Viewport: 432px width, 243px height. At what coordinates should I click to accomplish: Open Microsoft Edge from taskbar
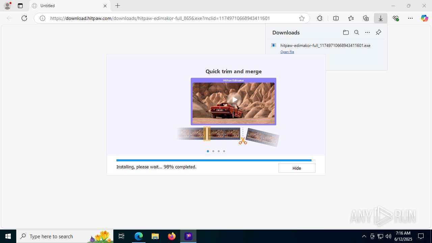[139, 236]
